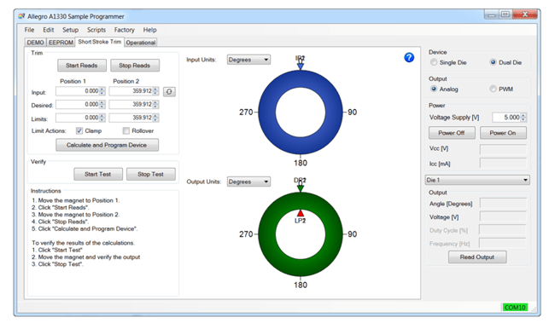
Task: Enable the Rollover checkbox
Action: coord(126,130)
